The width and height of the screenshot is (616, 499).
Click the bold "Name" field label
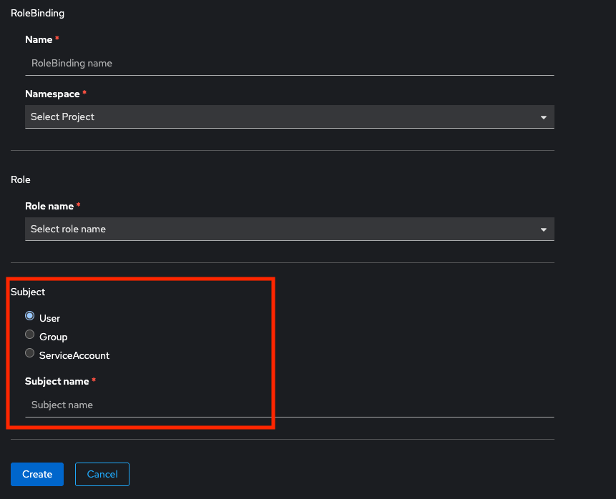click(x=39, y=39)
